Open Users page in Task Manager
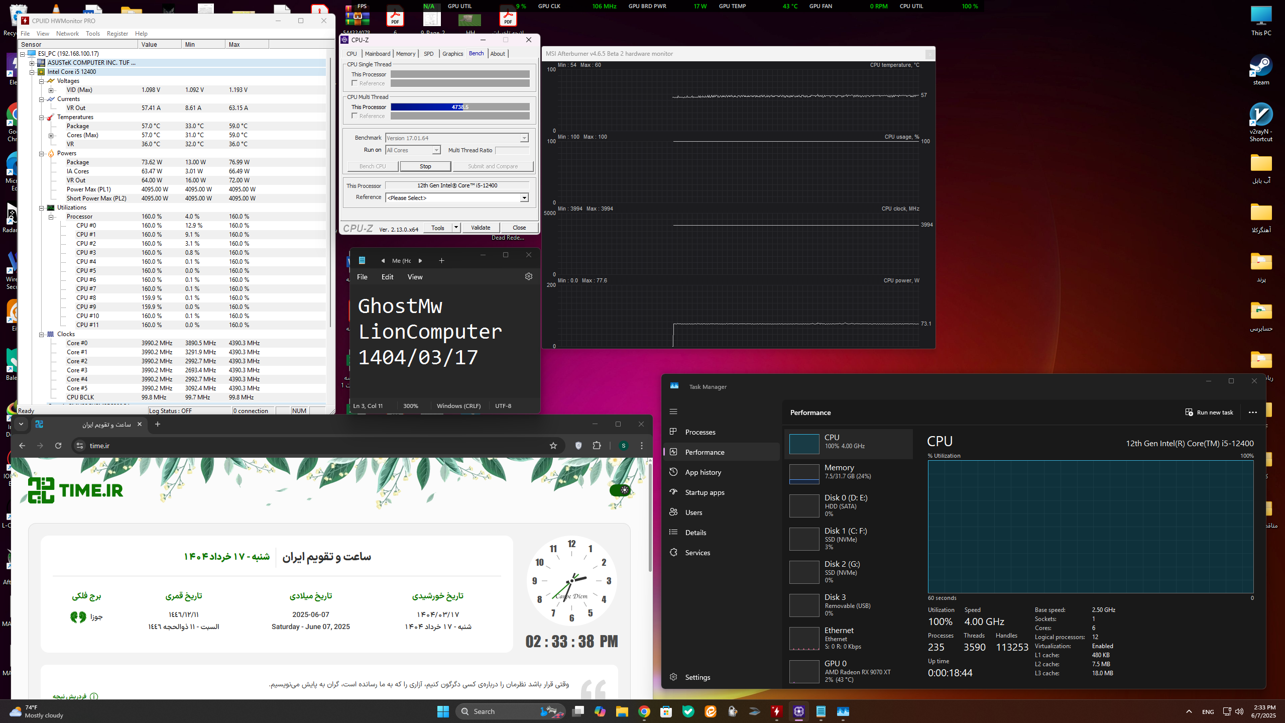The height and width of the screenshot is (723, 1285). (x=693, y=512)
